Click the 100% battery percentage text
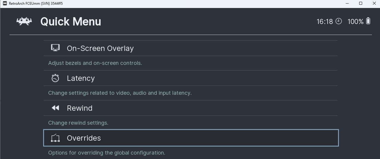Image resolution: width=380 pixels, height=159 pixels. 355,22
